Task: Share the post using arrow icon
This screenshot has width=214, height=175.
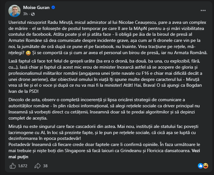Action: pyautogui.click(x=37, y=166)
